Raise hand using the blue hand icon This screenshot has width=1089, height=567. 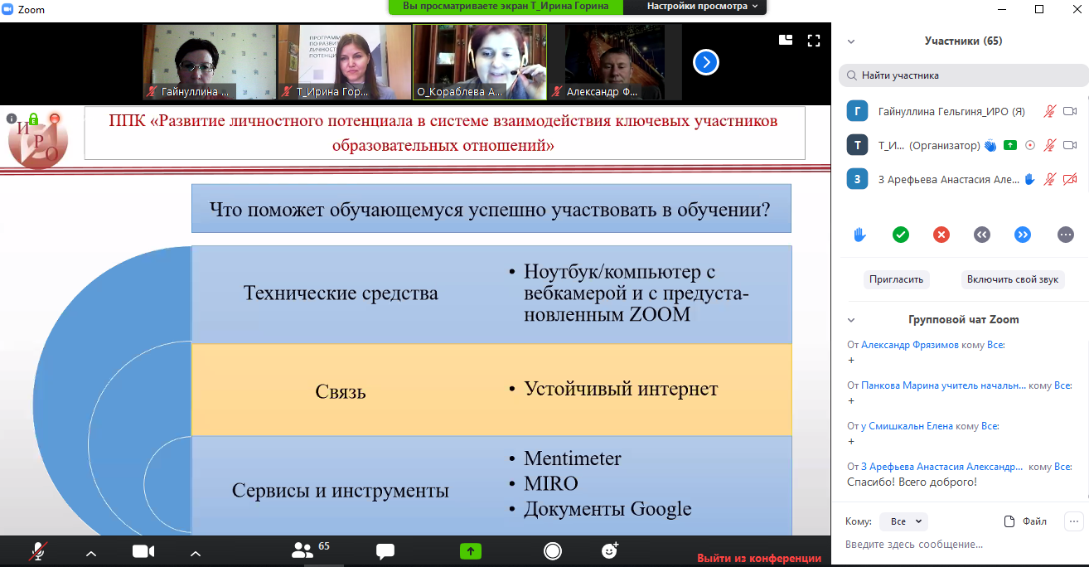[x=860, y=235]
